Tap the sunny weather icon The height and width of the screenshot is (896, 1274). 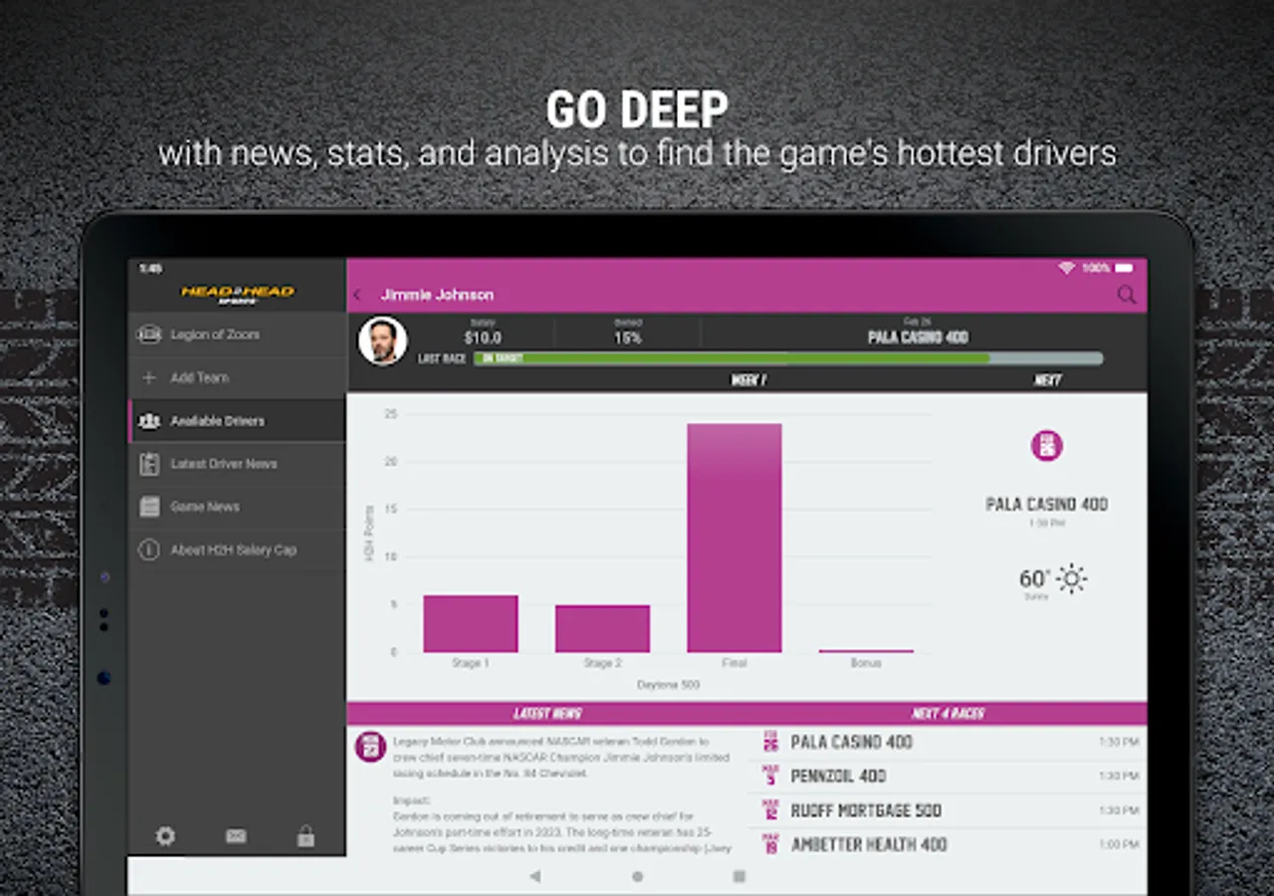pyautogui.click(x=1071, y=578)
